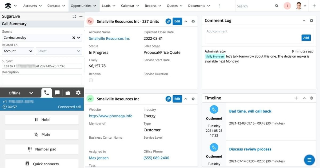Open the Opportunities module tab
Viewport: 320px width, 168px height.
click(81, 6)
